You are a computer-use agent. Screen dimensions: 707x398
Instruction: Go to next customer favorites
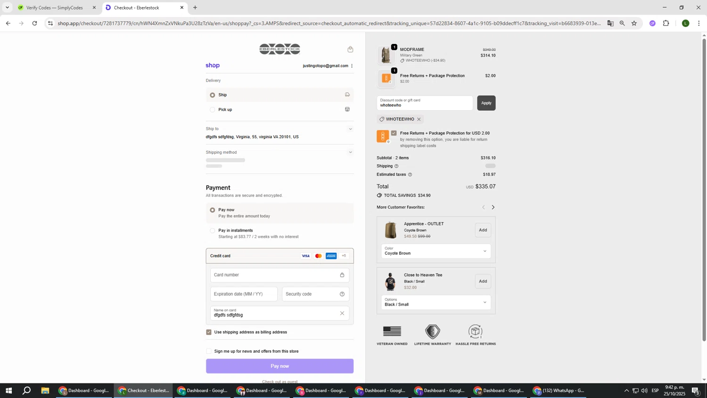click(x=493, y=207)
